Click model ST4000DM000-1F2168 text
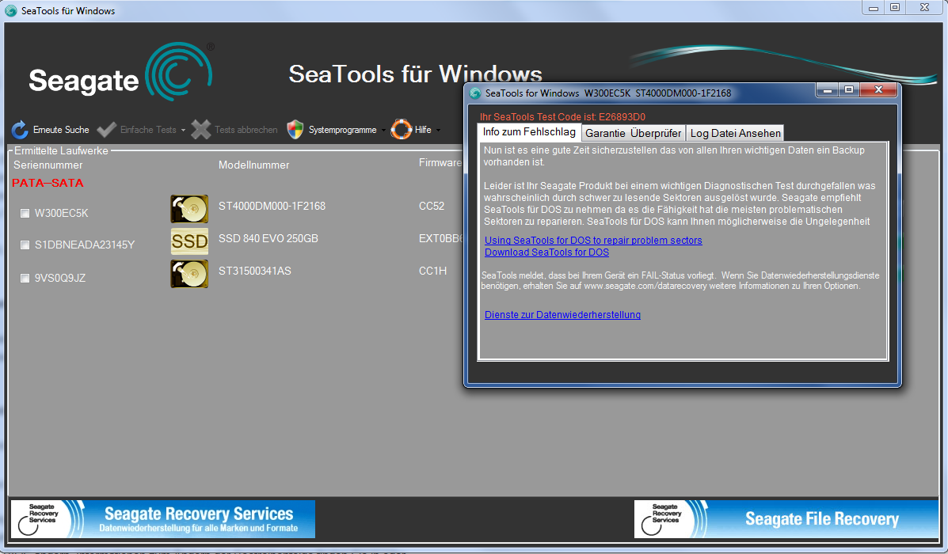Image resolution: width=948 pixels, height=554 pixels. [272, 206]
